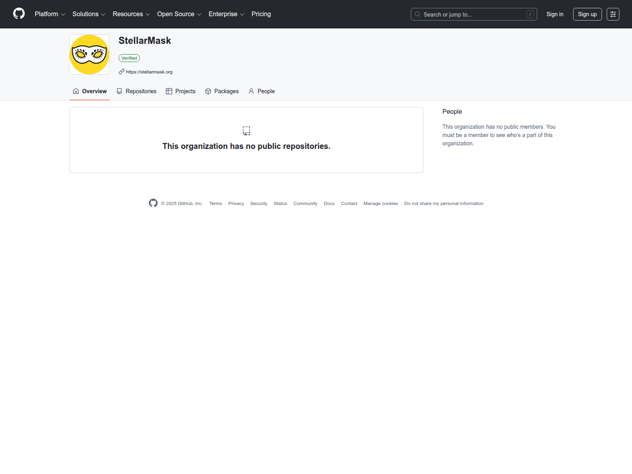
Task: Click the home icon in Overview tab
Action: point(76,91)
